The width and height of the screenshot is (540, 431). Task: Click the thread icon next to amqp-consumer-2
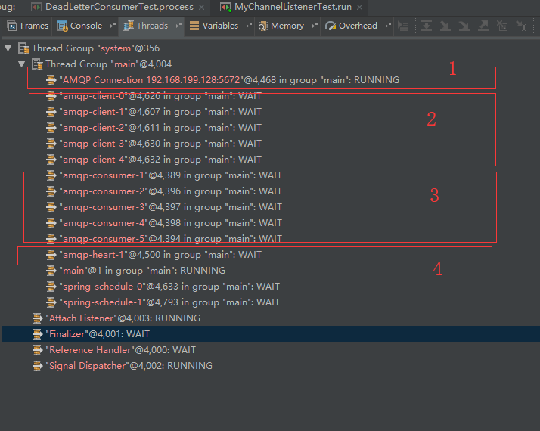pos(51,191)
